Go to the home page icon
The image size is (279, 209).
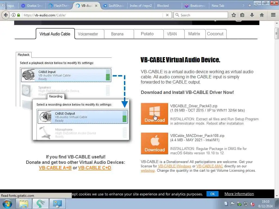262,15
